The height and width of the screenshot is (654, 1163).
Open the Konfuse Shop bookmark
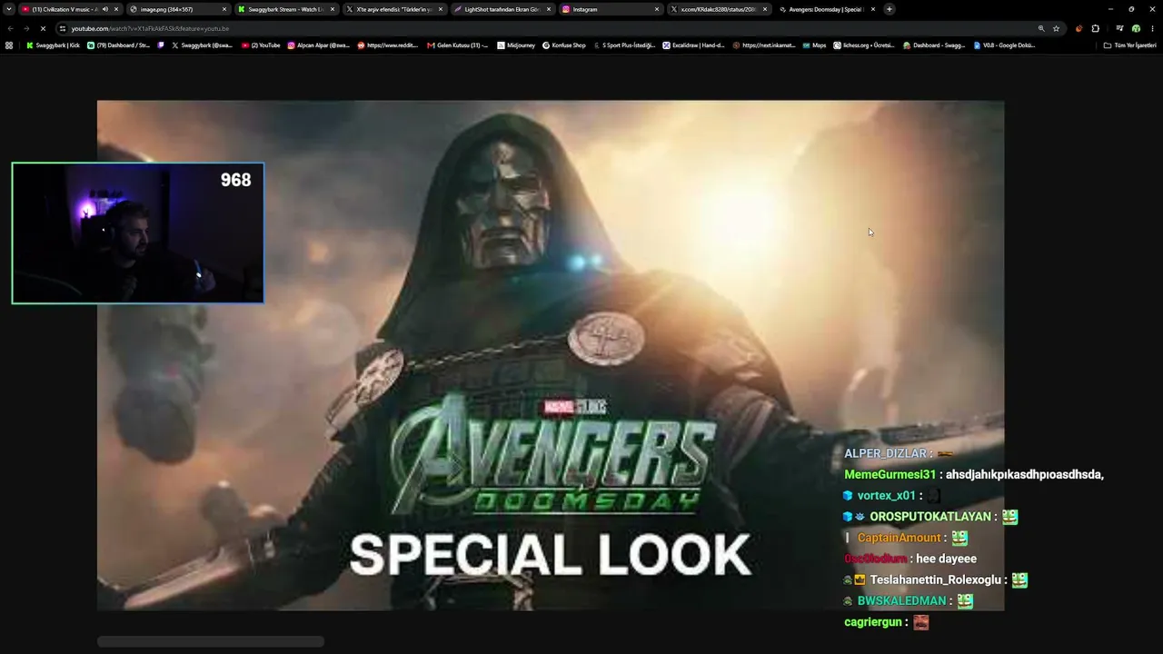(x=564, y=45)
